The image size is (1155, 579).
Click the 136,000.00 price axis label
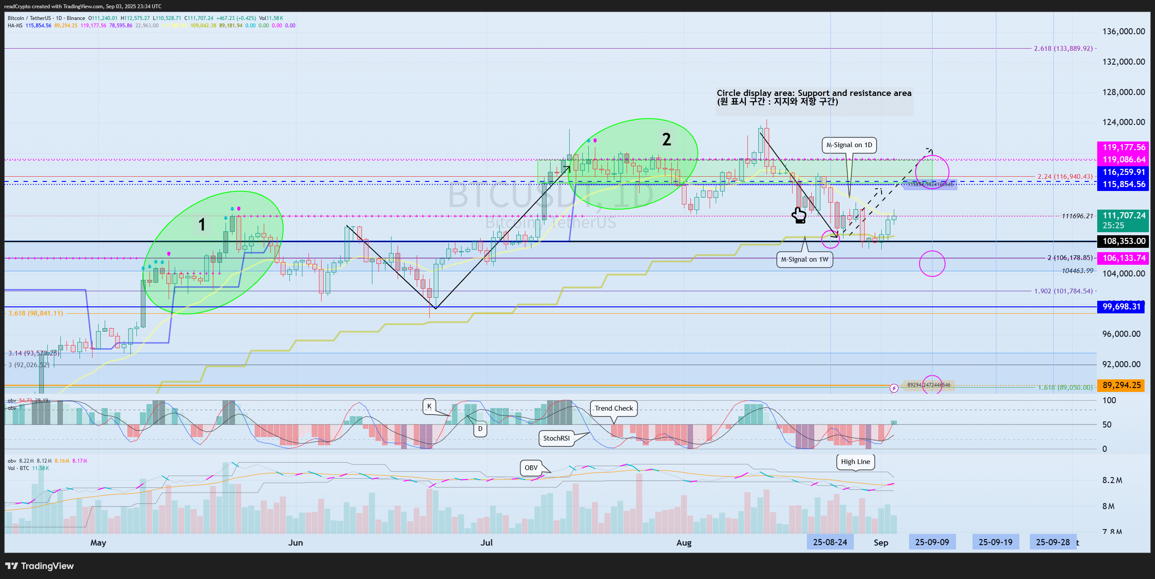[x=1124, y=31]
